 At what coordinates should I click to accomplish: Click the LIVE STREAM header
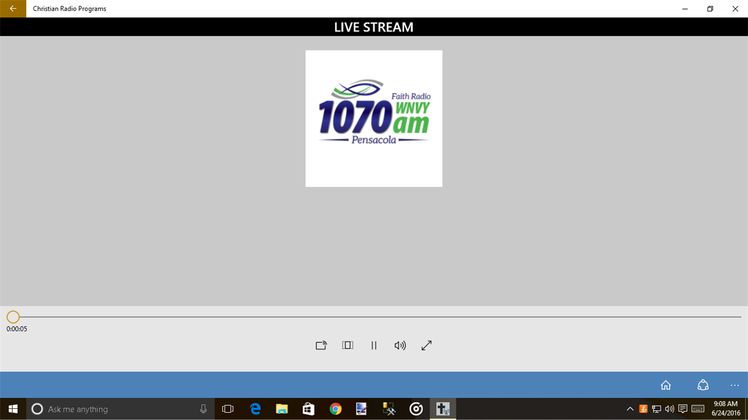pyautogui.click(x=374, y=27)
